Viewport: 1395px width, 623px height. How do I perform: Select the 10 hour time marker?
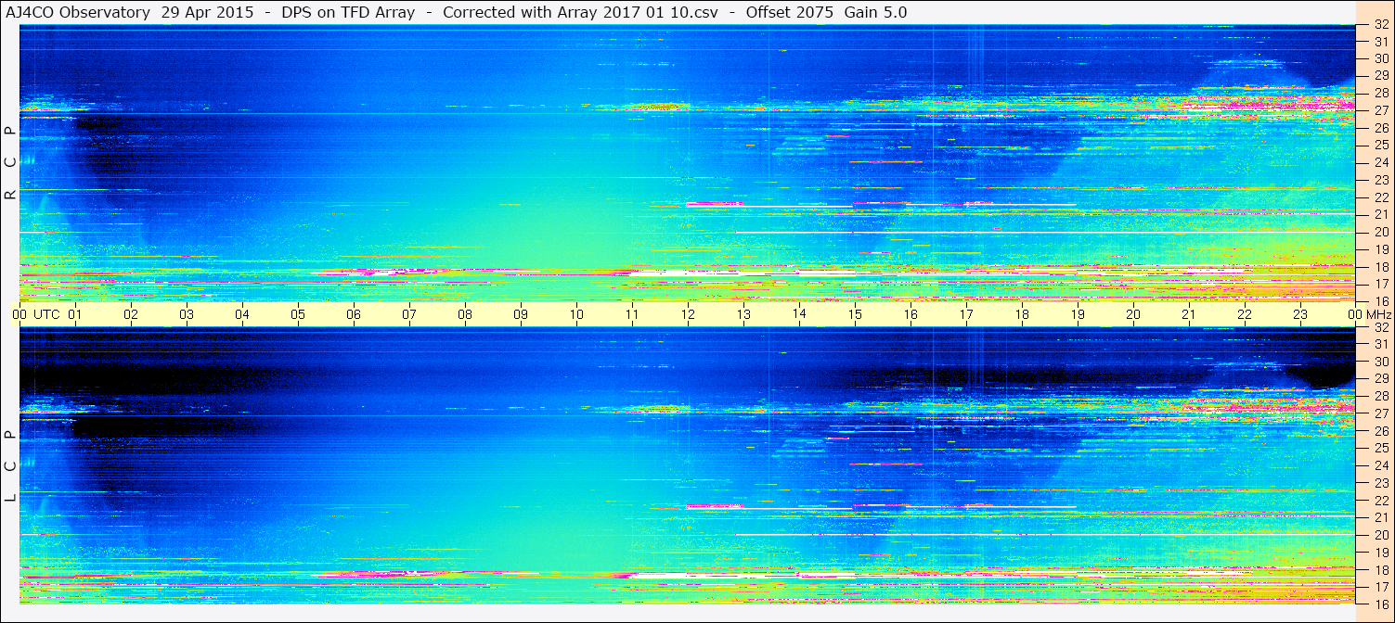point(576,314)
